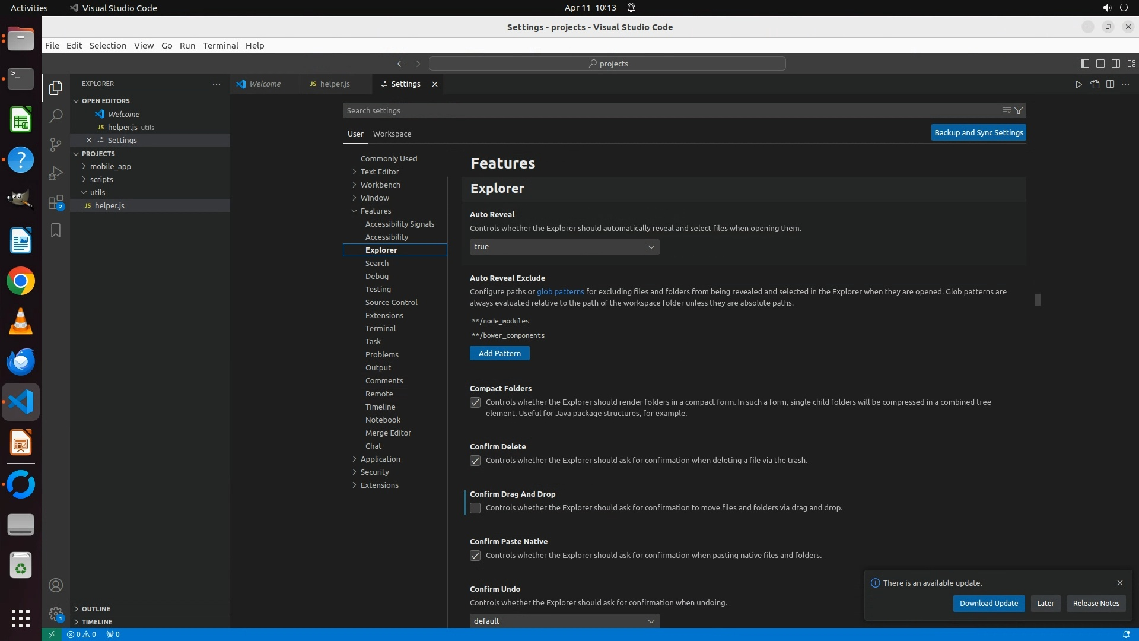Open Run and Debug view icon
This screenshot has height=641, width=1139.
point(56,173)
